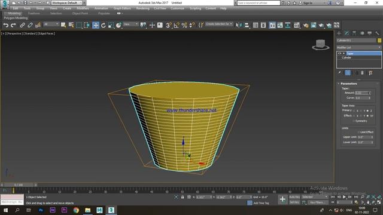Open selection filter All dropdown
Image resolution: width=383 pixels, height=215 pixels.
(x=51, y=24)
